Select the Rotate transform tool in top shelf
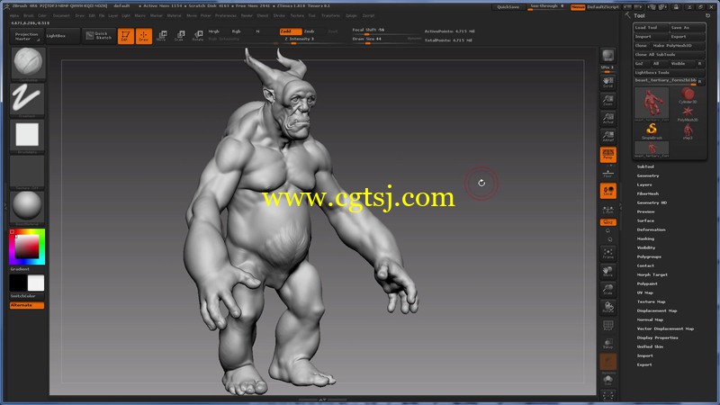 (x=197, y=36)
